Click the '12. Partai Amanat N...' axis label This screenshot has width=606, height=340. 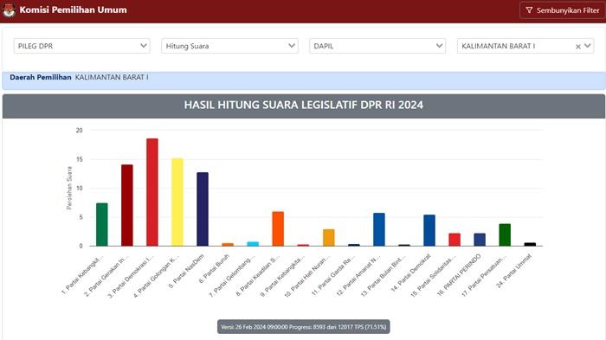pyautogui.click(x=358, y=275)
